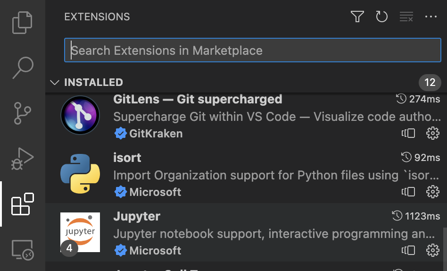Refresh the extensions list
Viewport: 447px width, 271px height.
[381, 17]
